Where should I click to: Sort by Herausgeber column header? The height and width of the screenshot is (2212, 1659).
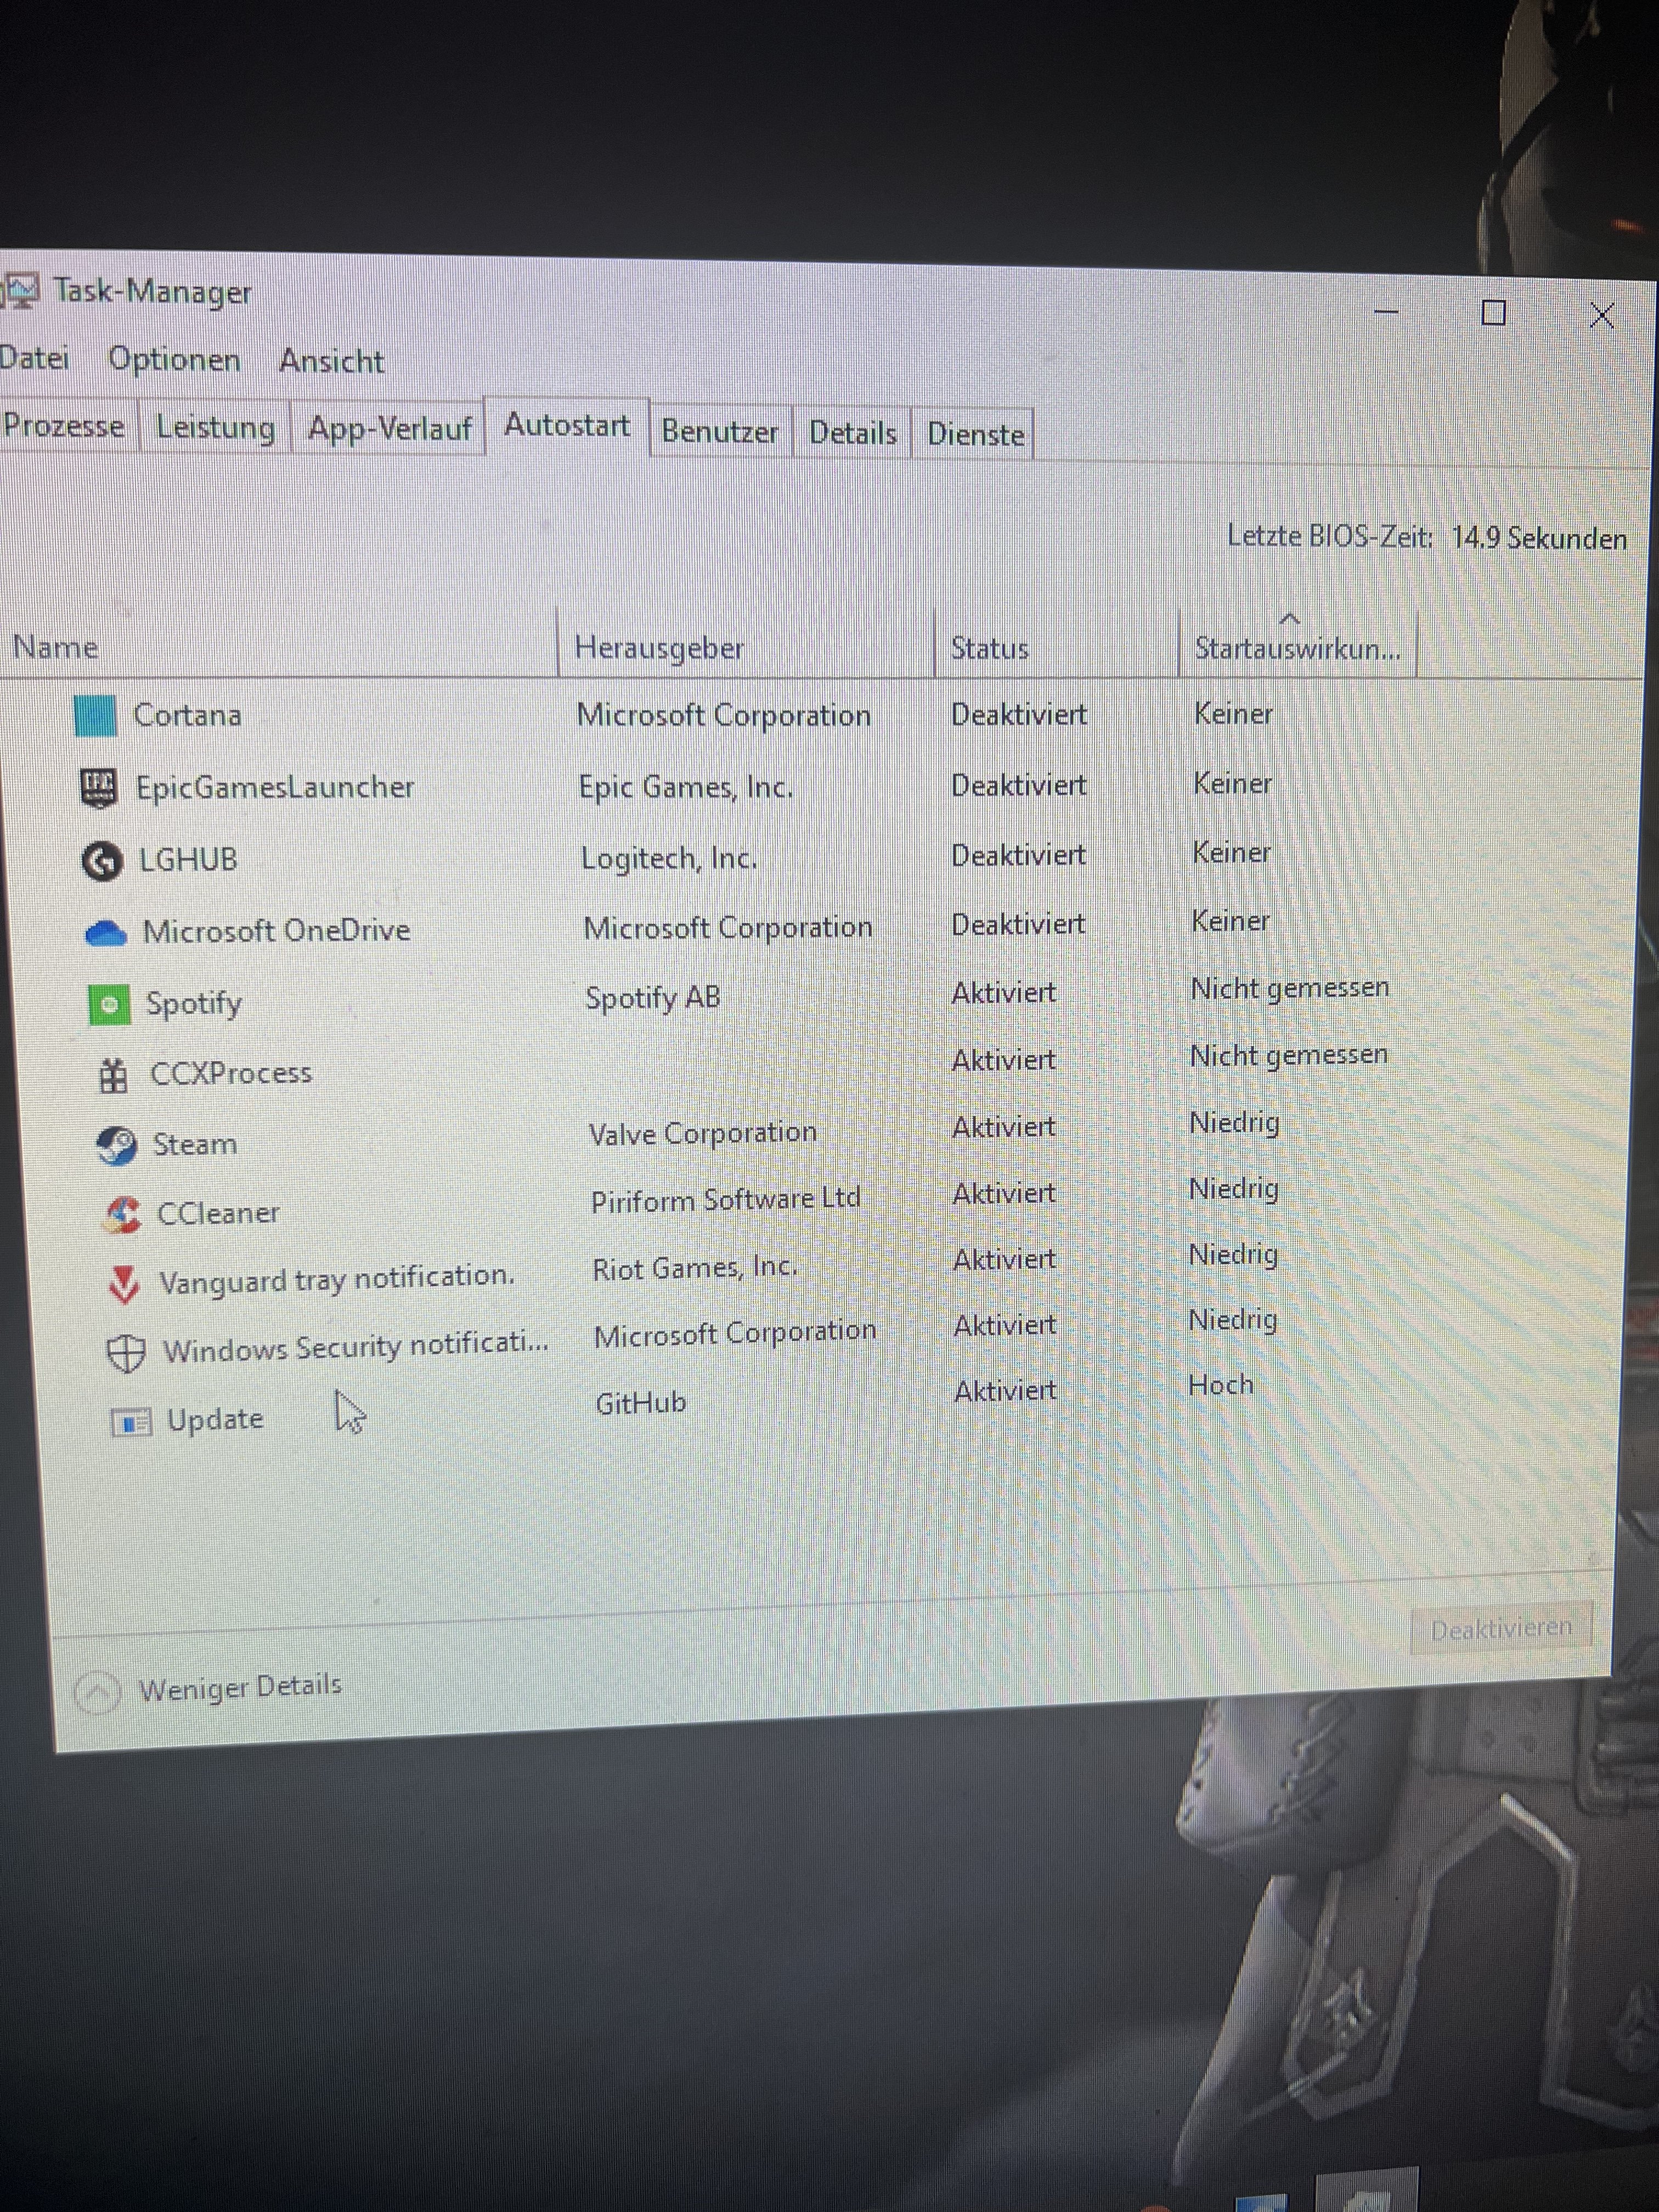click(x=659, y=648)
